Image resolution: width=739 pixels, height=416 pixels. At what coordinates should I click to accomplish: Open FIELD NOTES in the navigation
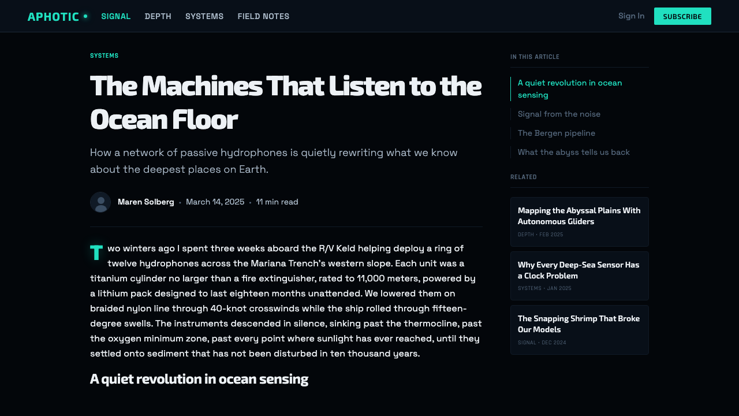tap(263, 16)
